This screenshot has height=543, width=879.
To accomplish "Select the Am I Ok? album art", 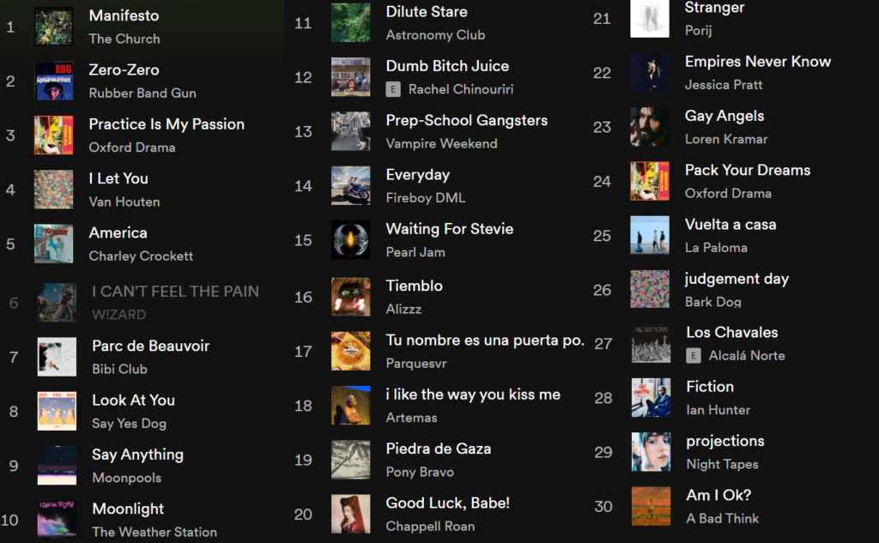I will coord(651,506).
